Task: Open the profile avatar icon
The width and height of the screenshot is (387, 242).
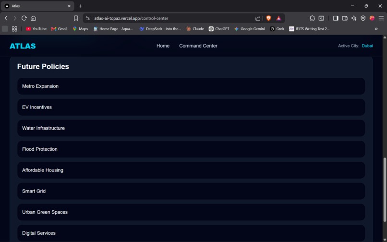Action: tap(372, 18)
